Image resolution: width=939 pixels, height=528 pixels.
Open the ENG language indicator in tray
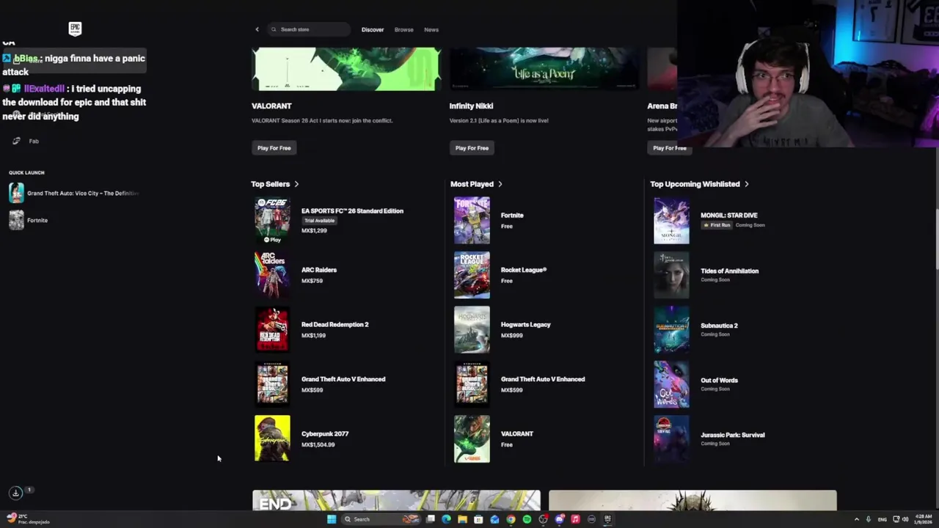882,519
